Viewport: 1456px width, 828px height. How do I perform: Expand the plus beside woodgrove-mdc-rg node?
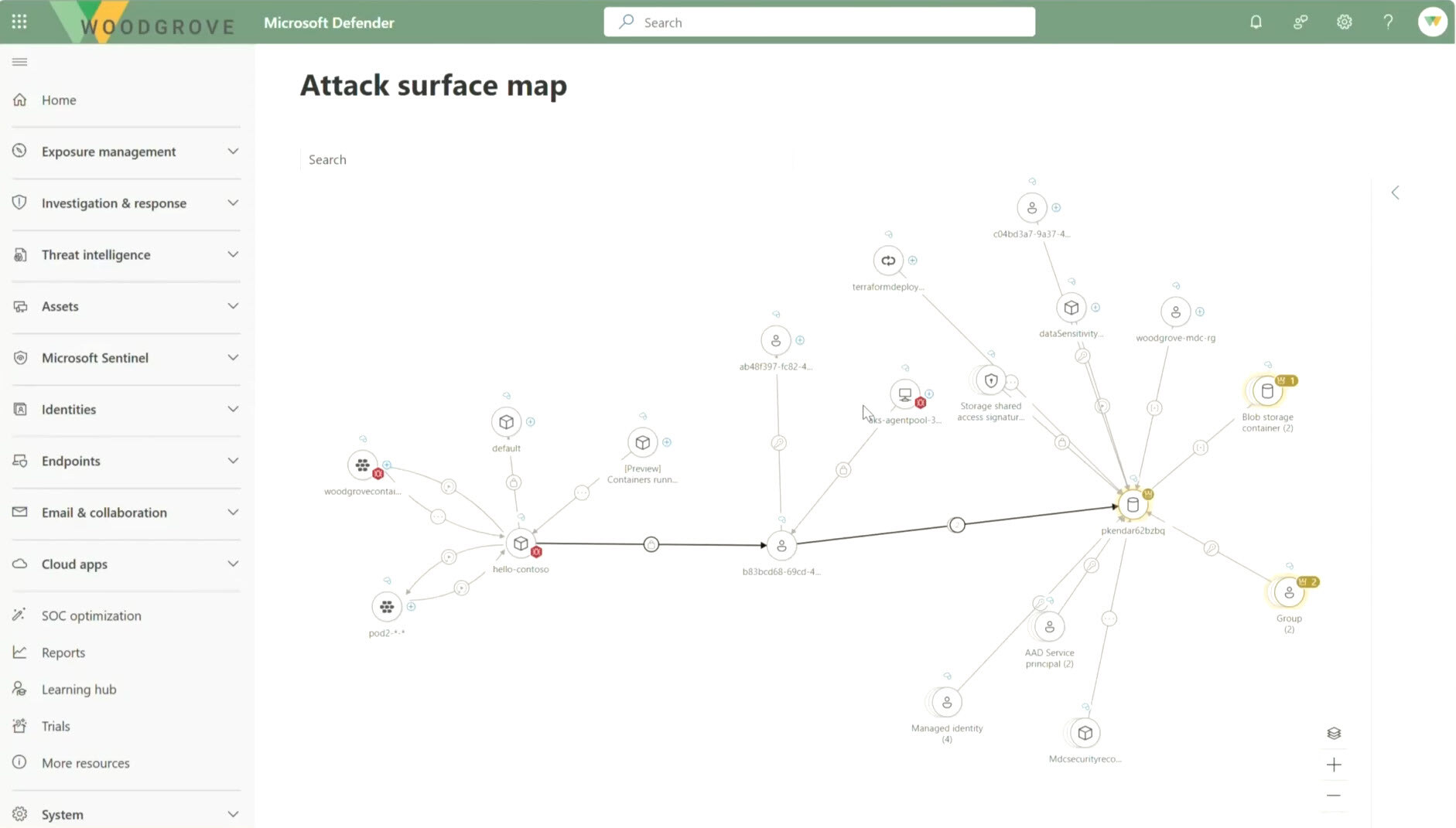click(x=1200, y=312)
